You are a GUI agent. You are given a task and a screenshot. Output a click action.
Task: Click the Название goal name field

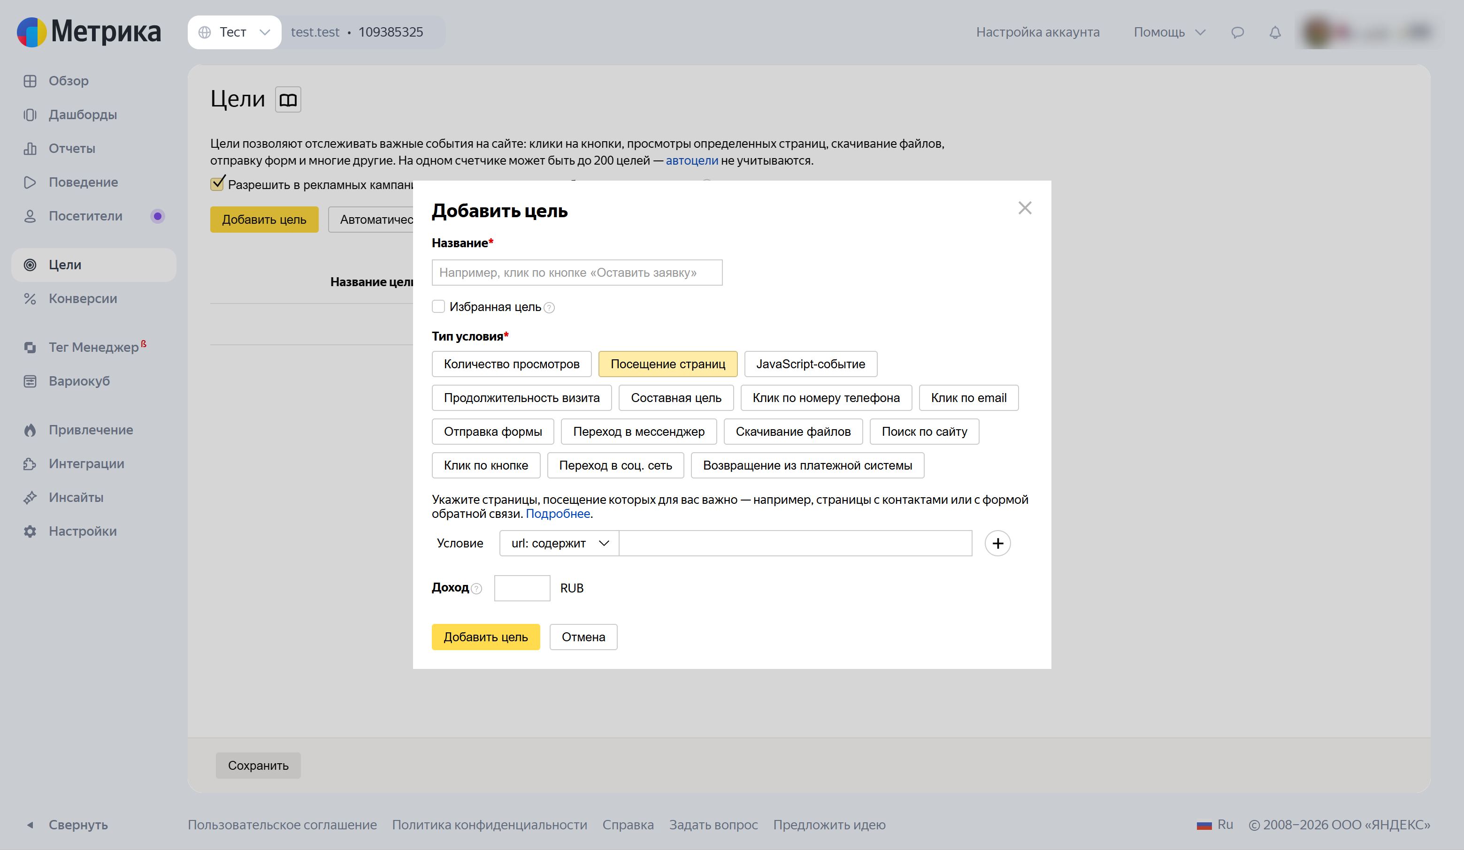(x=577, y=273)
